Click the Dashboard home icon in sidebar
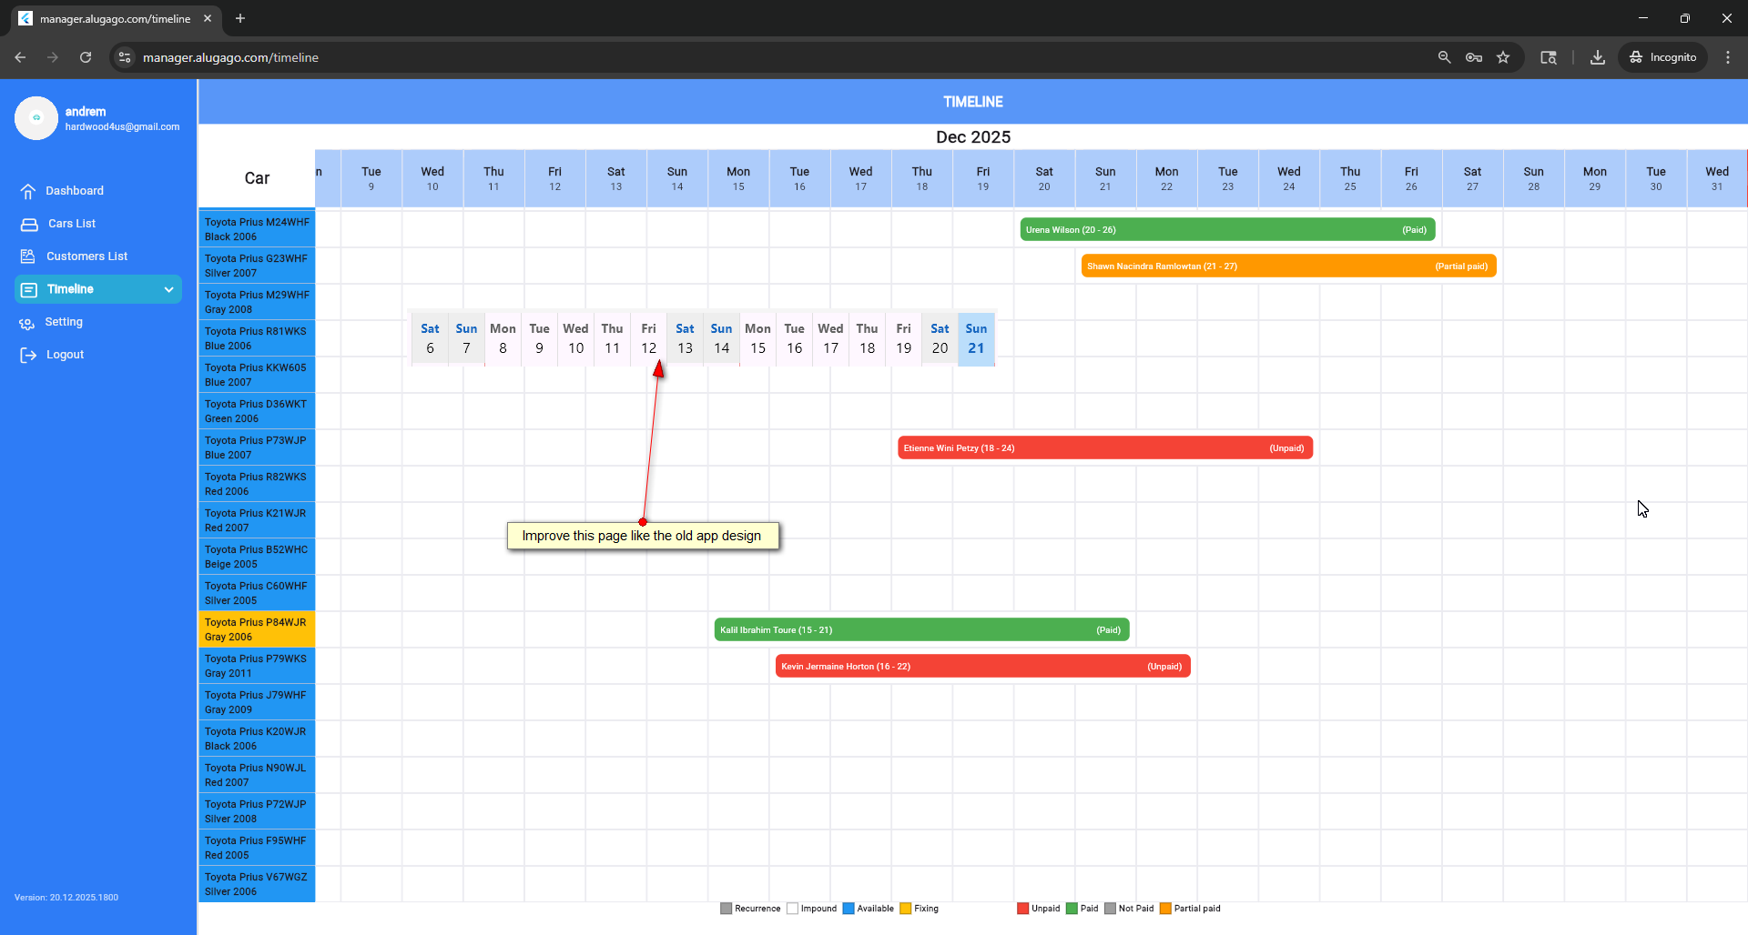 tap(28, 191)
